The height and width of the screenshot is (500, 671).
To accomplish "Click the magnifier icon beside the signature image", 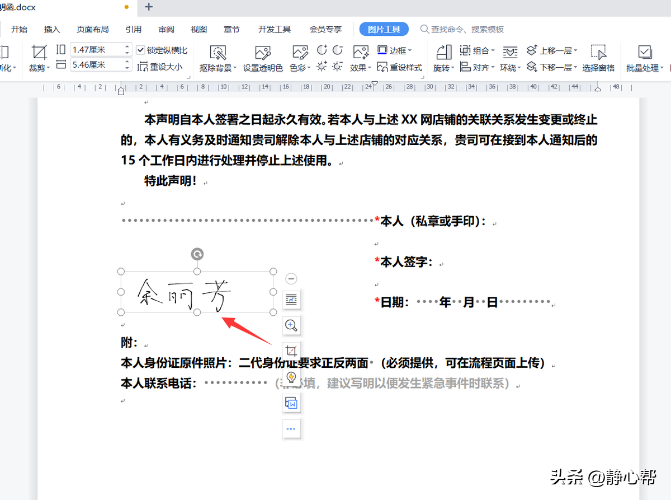I will click(x=291, y=325).
